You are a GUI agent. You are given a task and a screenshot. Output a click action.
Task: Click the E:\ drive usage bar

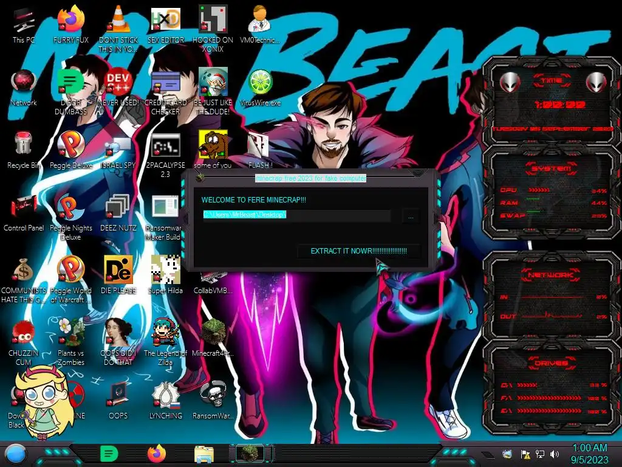coord(549,410)
